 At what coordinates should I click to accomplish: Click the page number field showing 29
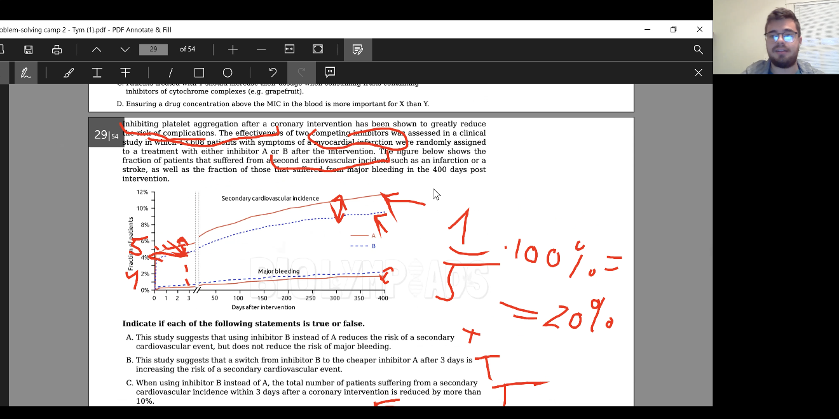coord(153,50)
